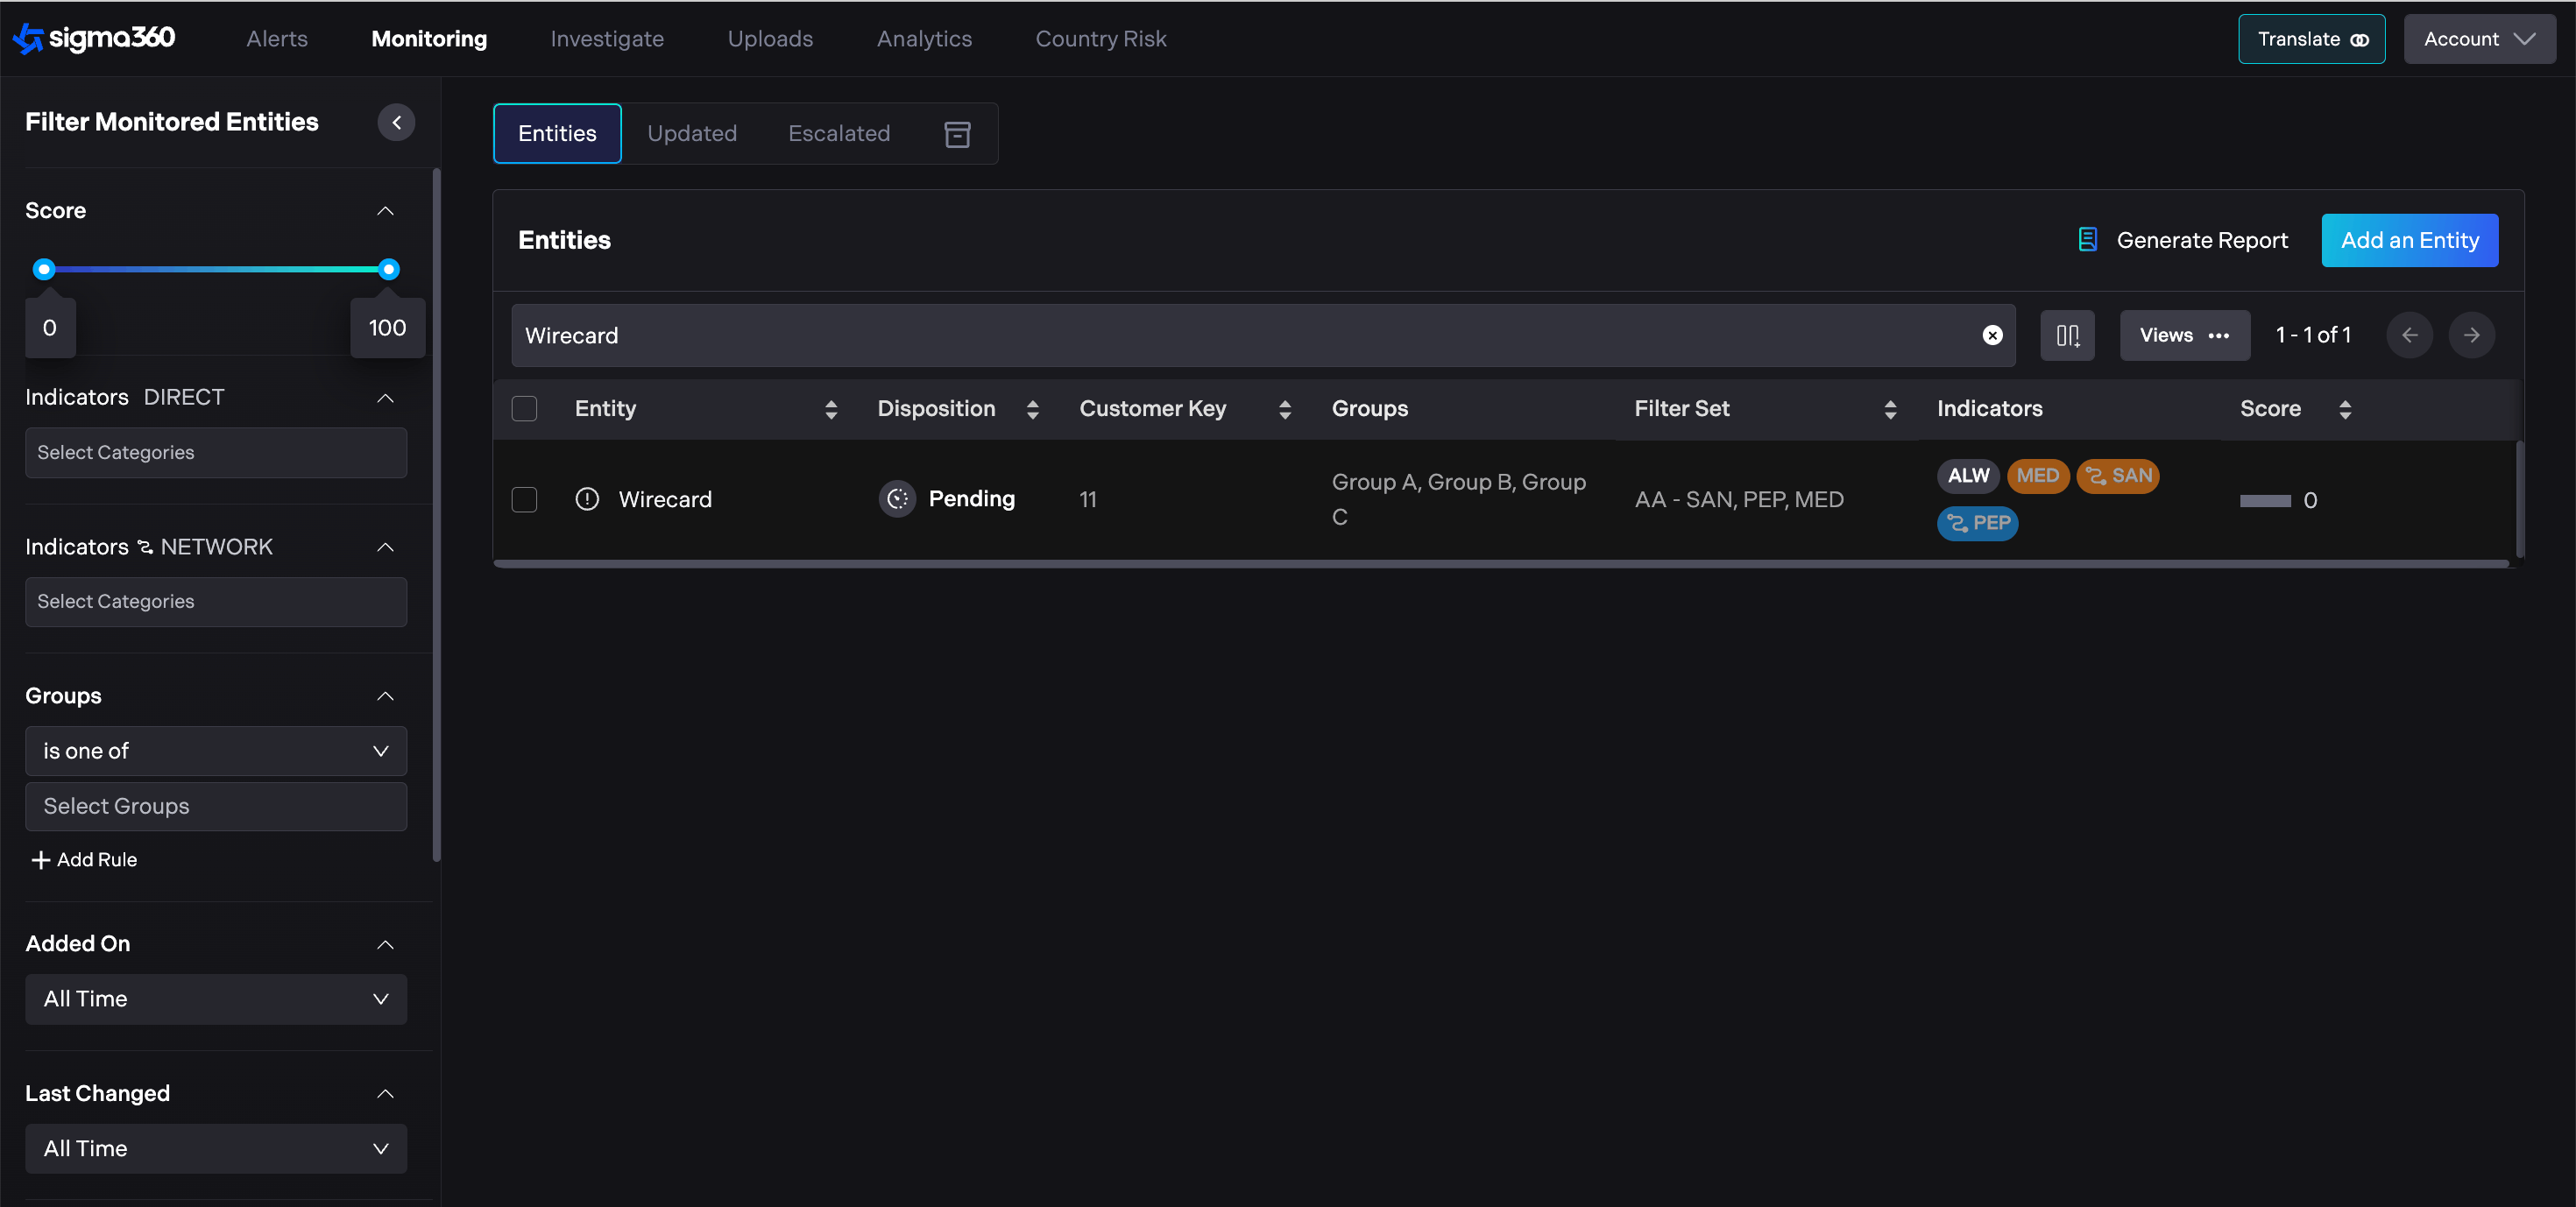Click the Generate Report document icon

pyautogui.click(x=2087, y=240)
